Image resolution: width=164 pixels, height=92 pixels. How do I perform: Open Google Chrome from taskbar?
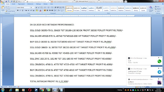point(43,90)
